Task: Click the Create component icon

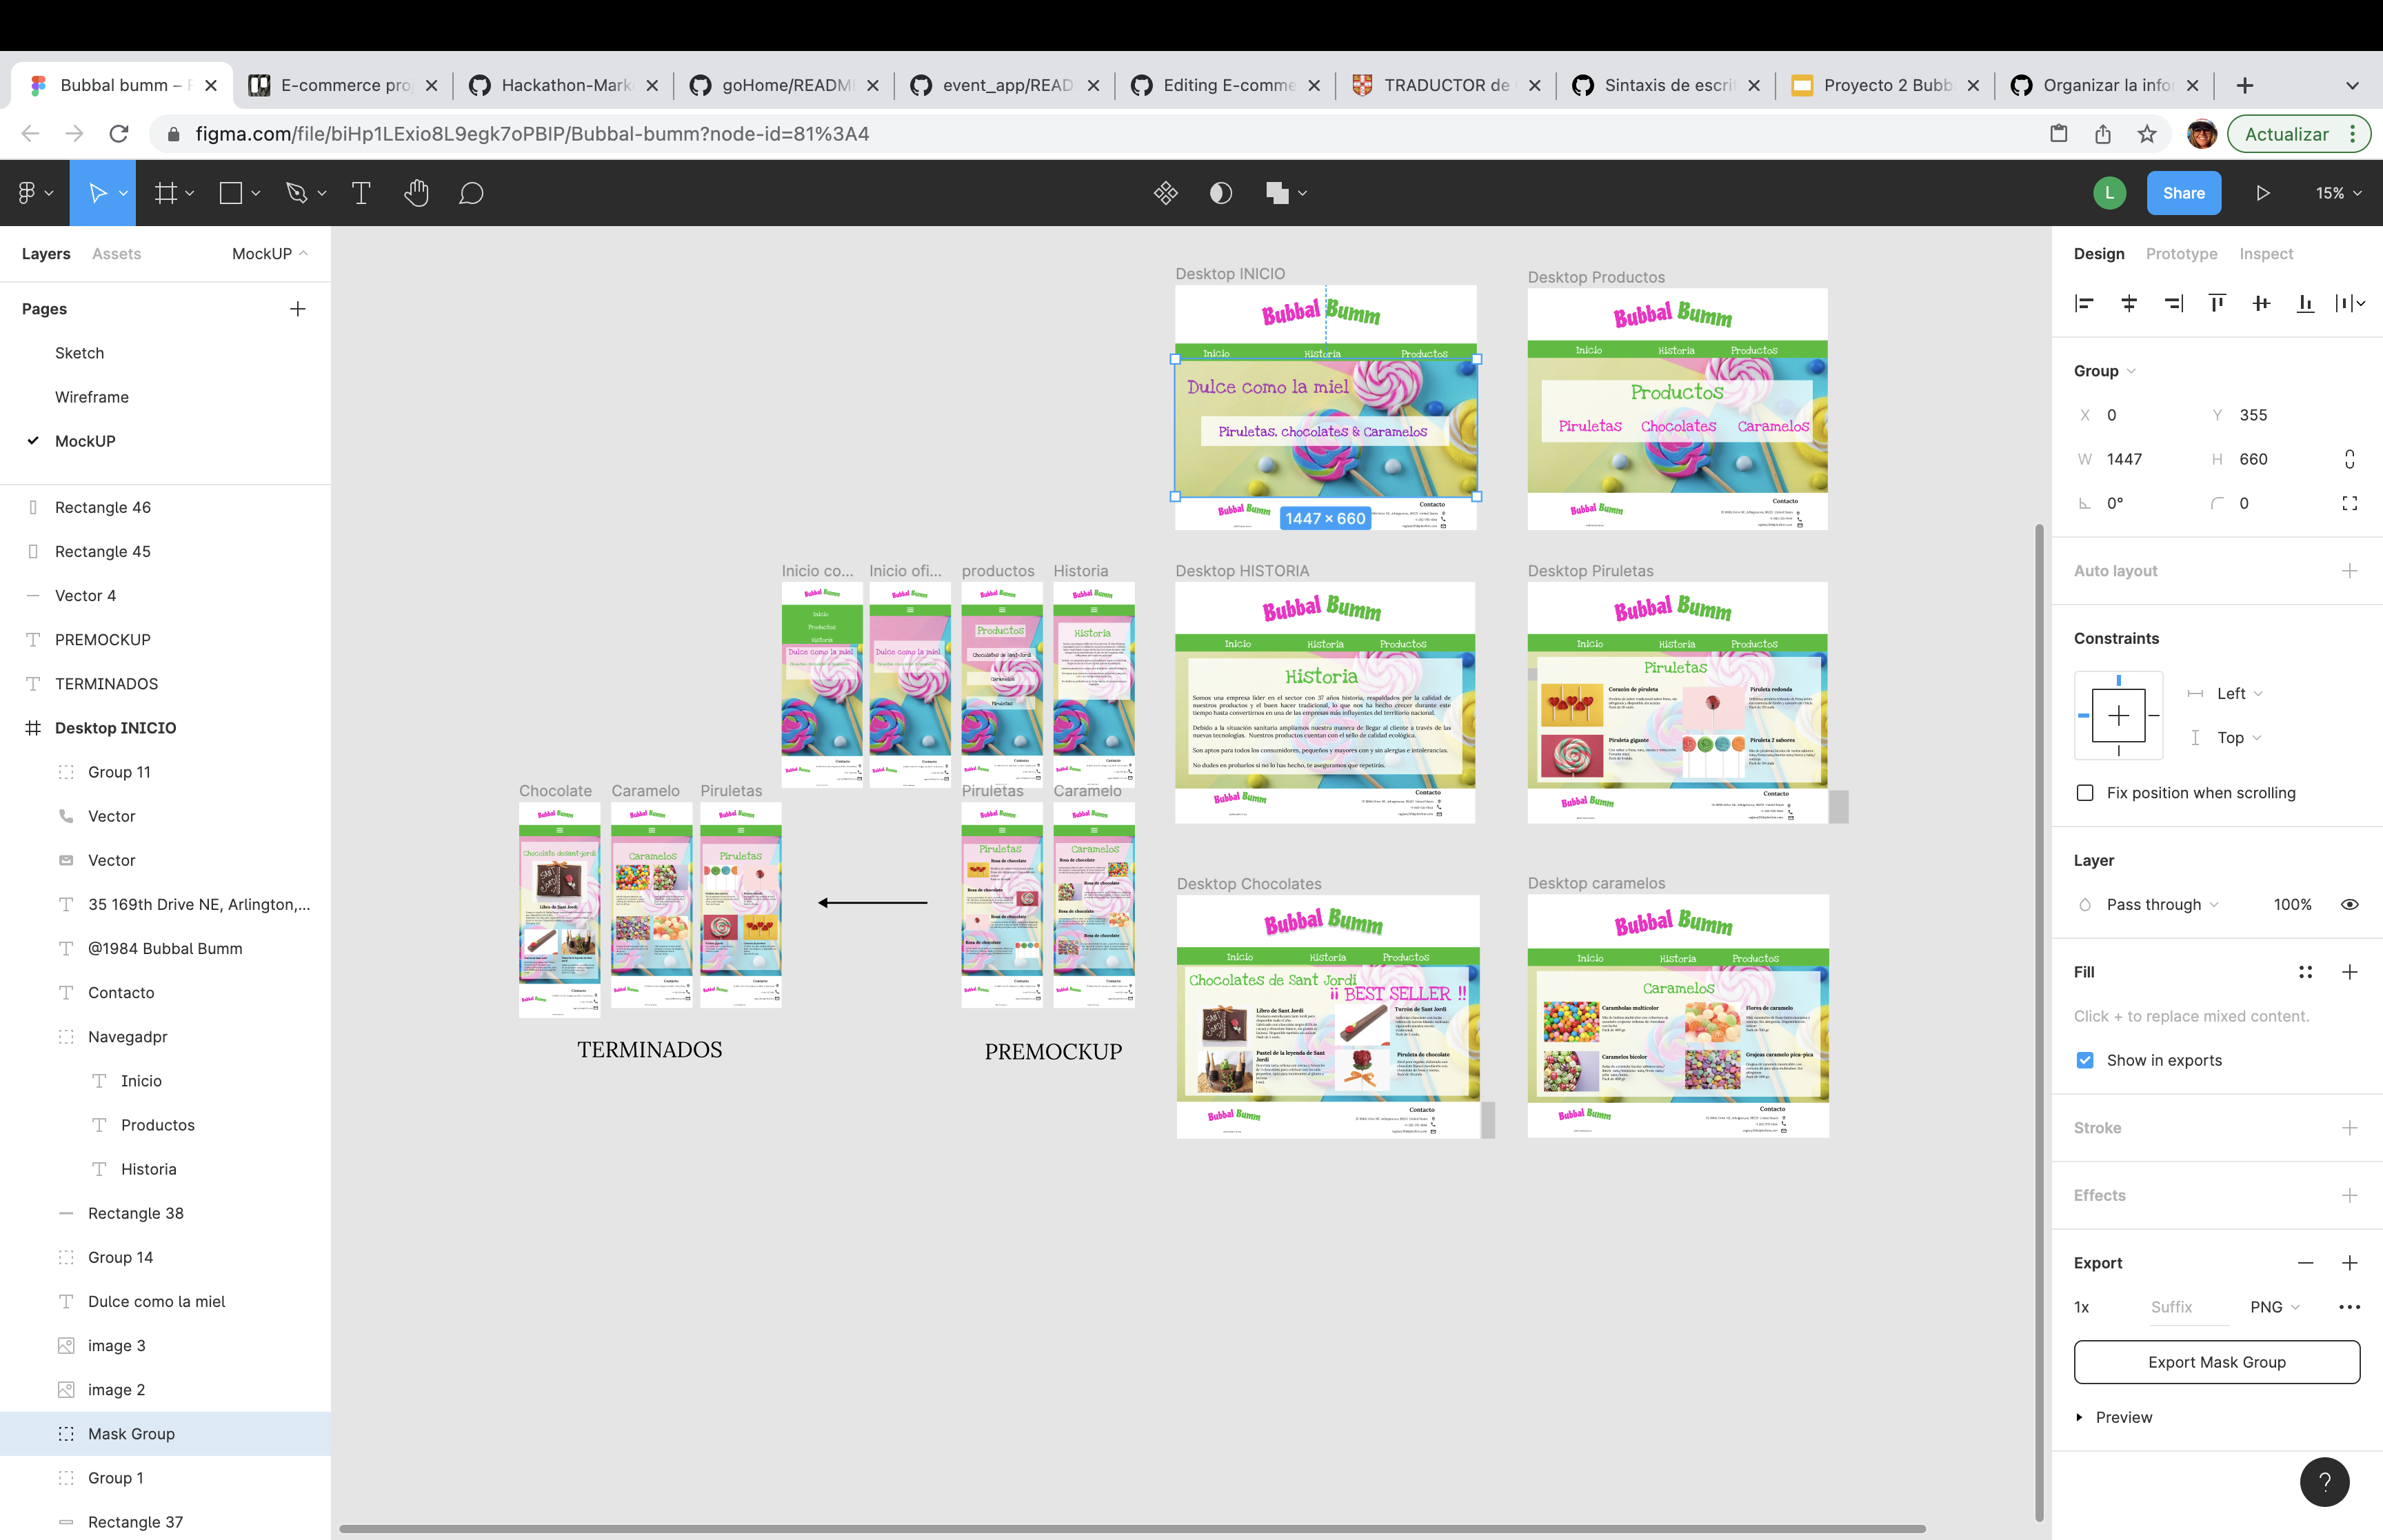Action: pyautogui.click(x=1165, y=193)
